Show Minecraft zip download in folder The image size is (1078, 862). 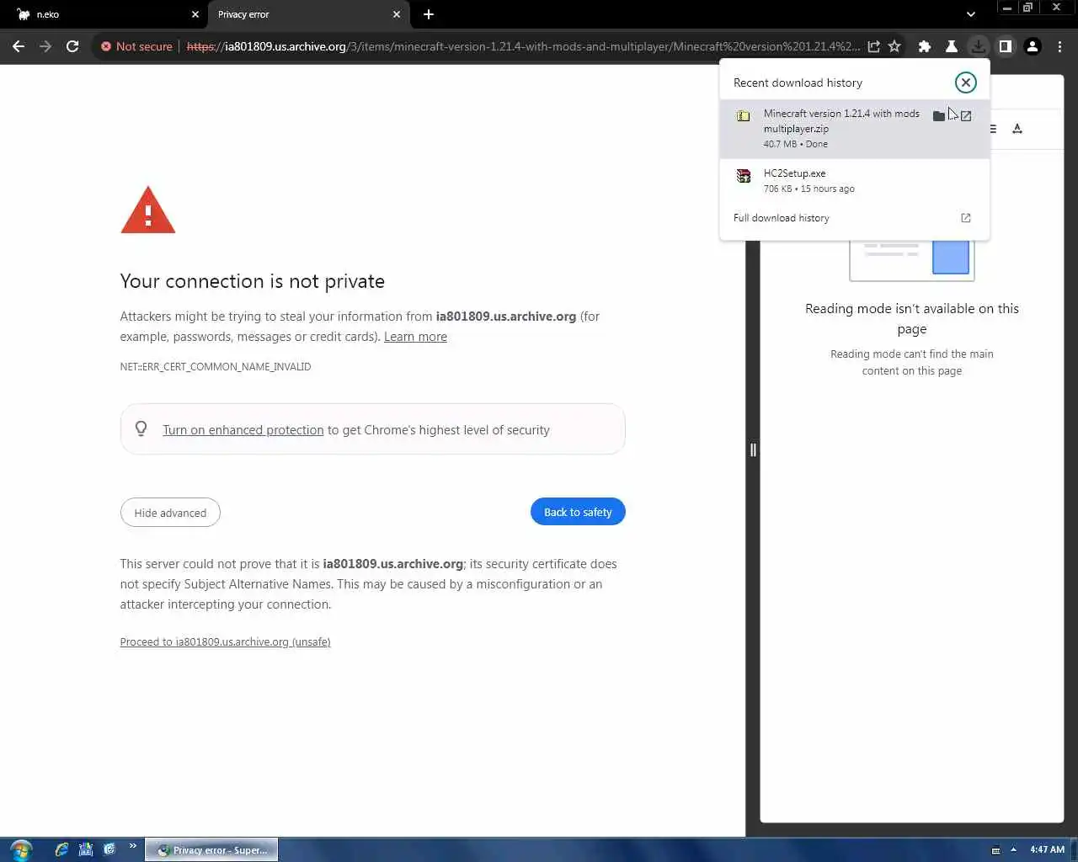(939, 115)
